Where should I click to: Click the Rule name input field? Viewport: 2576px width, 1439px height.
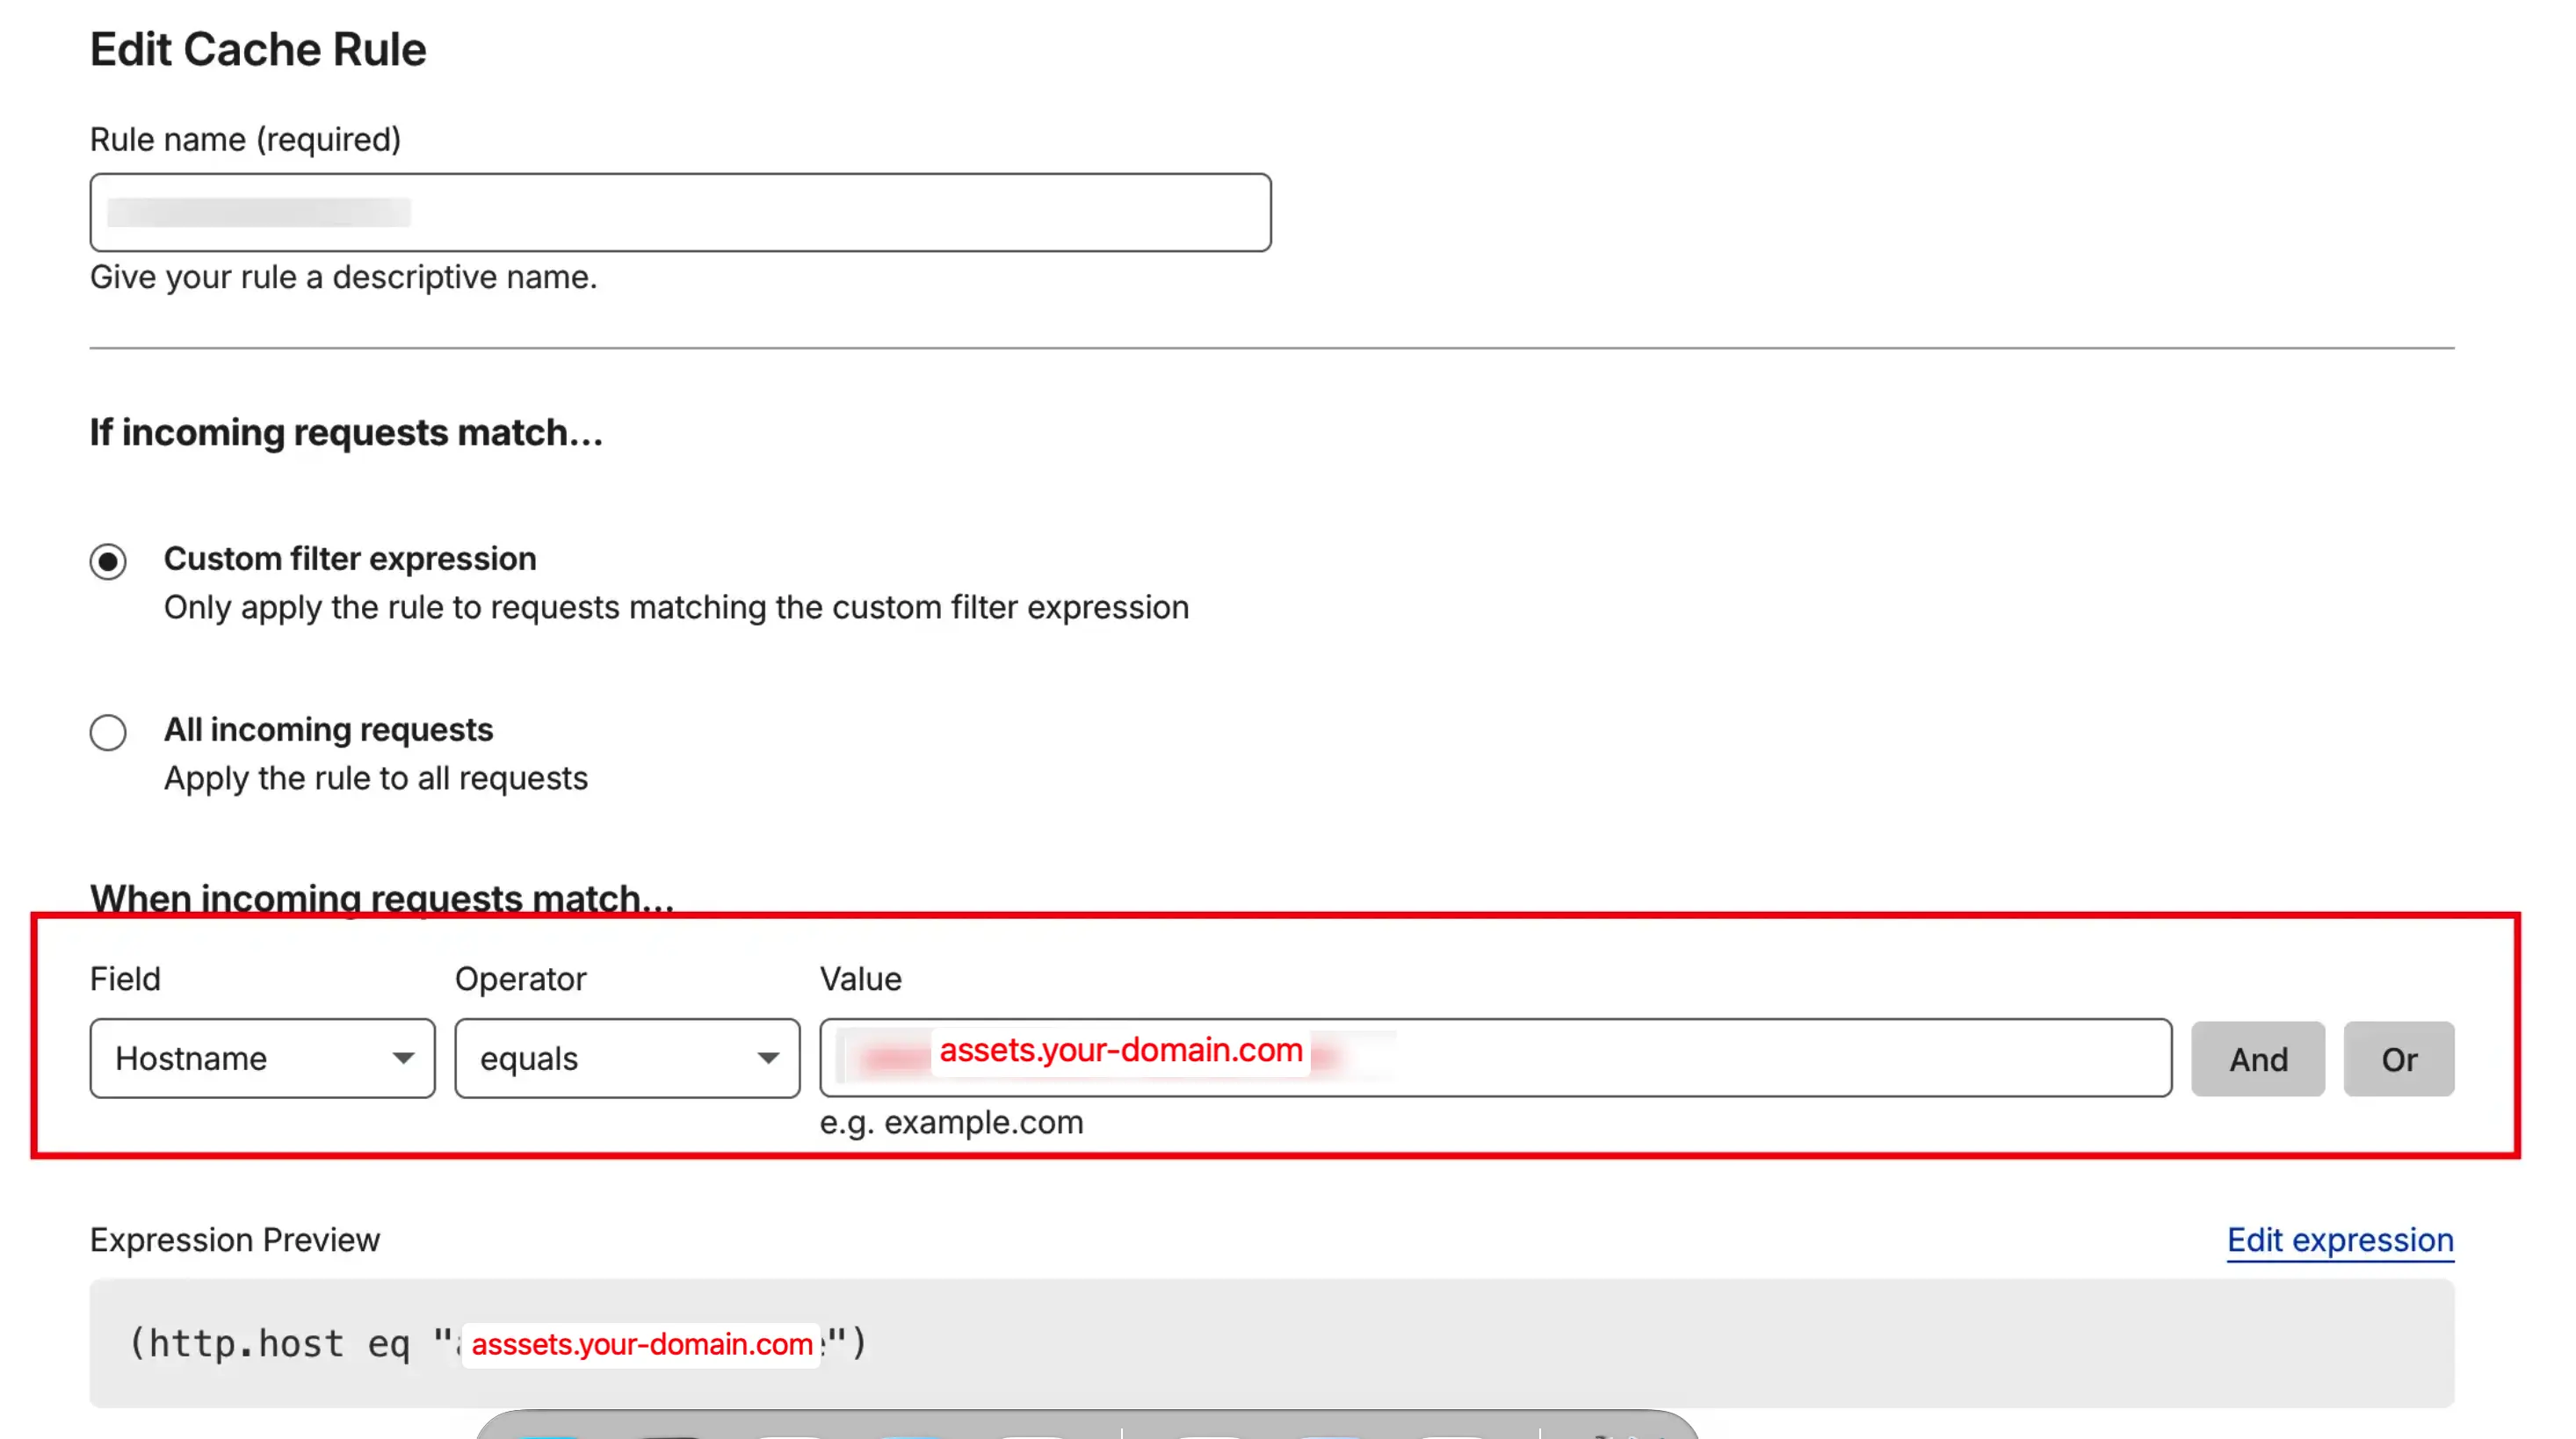(680, 212)
